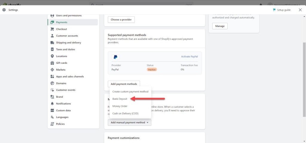Screen dimensions: 306x143
Task: Click the page vertical scrollbar
Action: 304,80
